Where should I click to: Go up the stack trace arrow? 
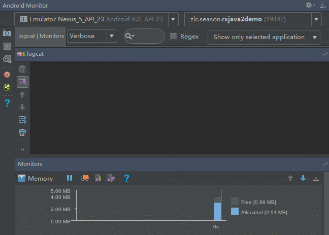click(x=22, y=94)
